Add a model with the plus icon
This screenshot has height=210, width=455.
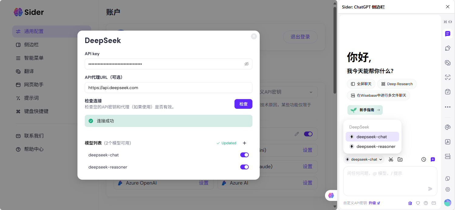(x=245, y=143)
